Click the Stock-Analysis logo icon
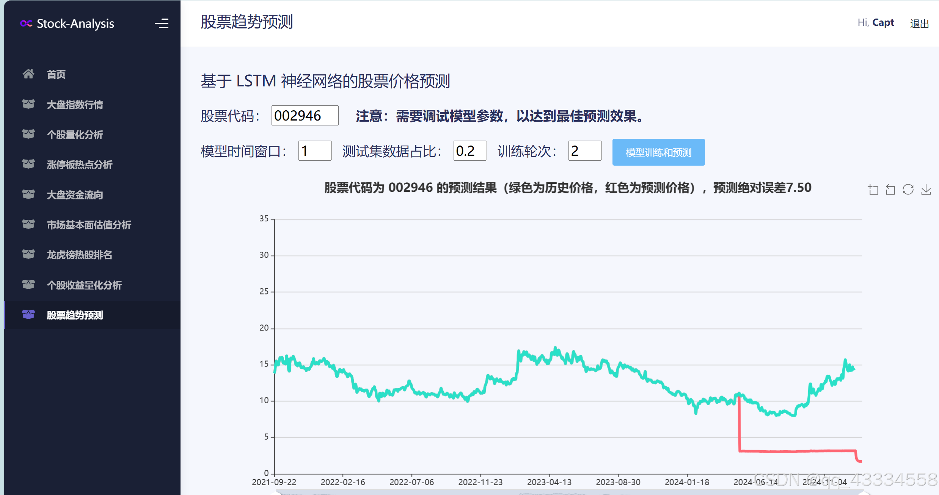This screenshot has height=495, width=939. [x=26, y=23]
